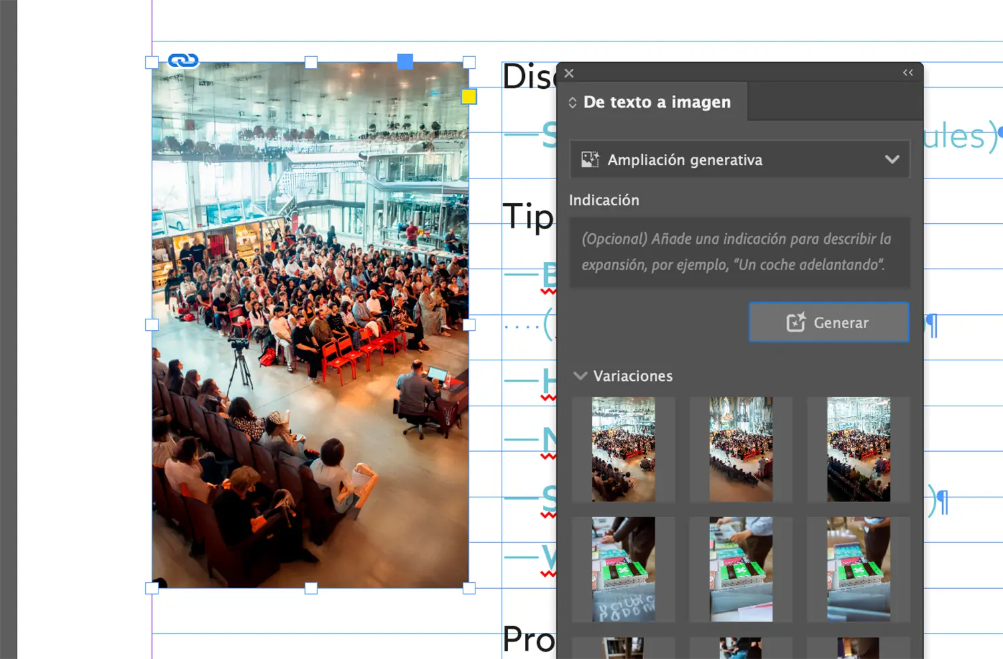The height and width of the screenshot is (659, 1003).
Task: Click the linked image chain icon
Action: coord(183,61)
